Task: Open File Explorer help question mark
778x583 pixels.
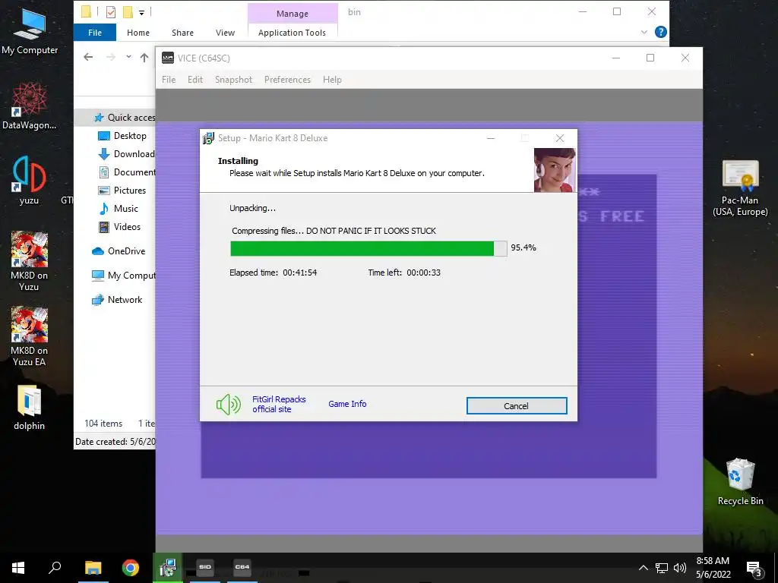Action: click(x=660, y=32)
